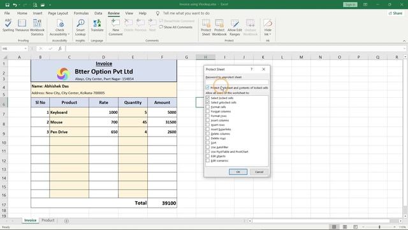Screen dimensions: 408x230
Task: Enable Delete rows permission
Action: tap(208, 138)
